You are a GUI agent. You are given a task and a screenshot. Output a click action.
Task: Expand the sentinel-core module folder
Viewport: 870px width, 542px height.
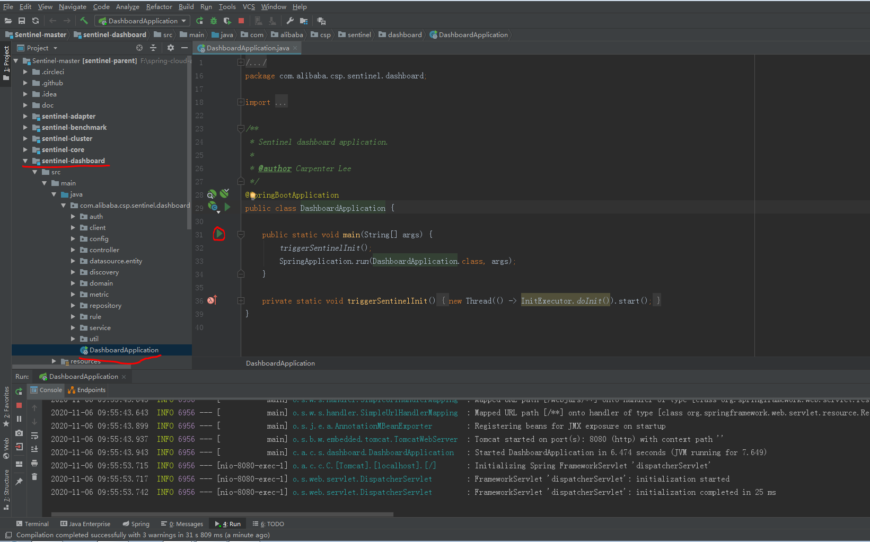click(25, 150)
